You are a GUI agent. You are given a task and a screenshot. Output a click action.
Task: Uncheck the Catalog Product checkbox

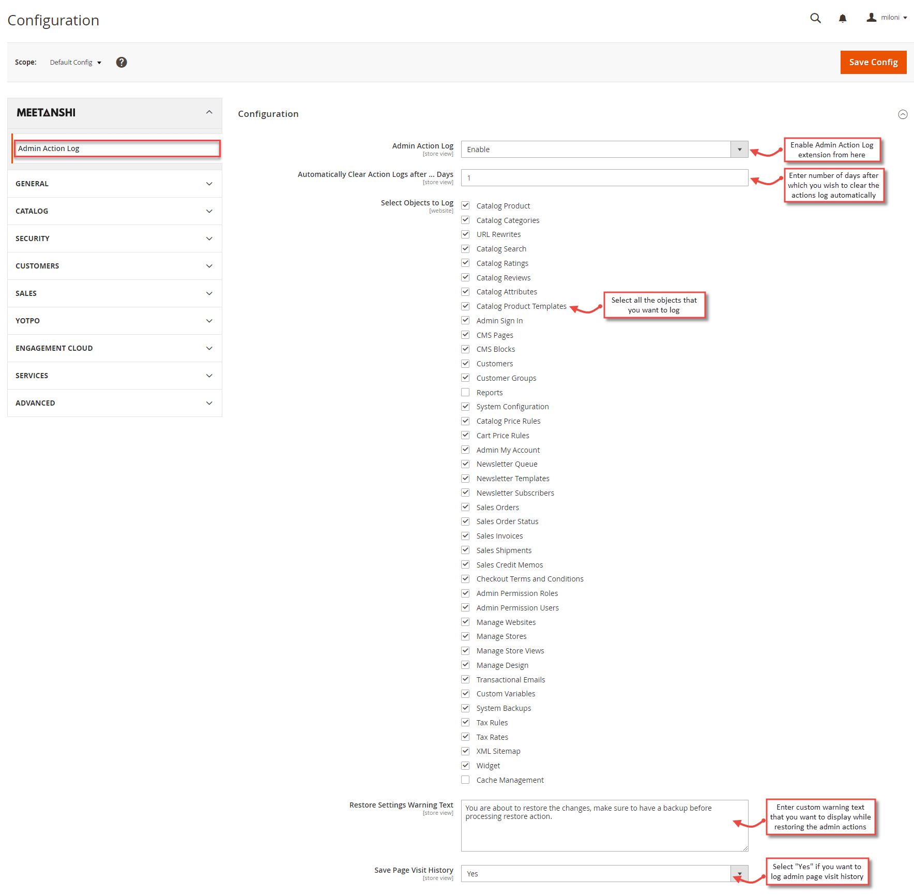tap(465, 205)
